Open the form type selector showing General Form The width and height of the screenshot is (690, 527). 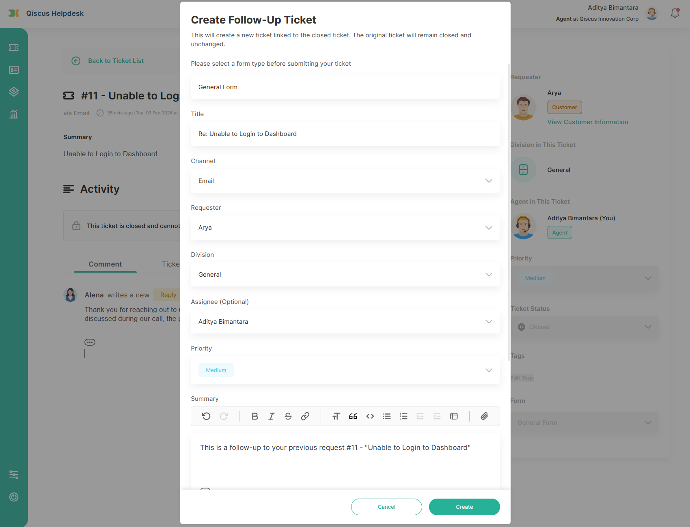tap(345, 87)
